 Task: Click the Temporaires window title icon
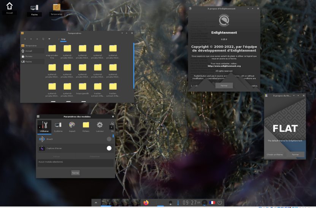click(22, 33)
